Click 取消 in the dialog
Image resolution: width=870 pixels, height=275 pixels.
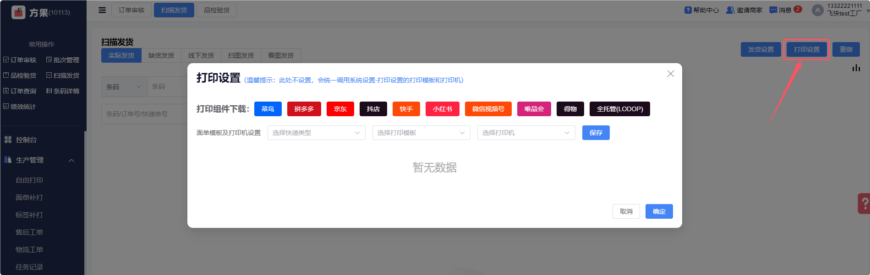tap(626, 211)
